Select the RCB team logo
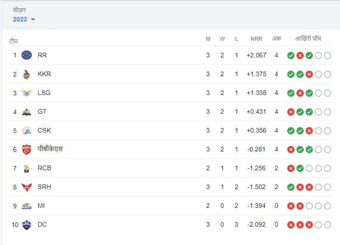Screen dimensions: 340x245 click(27, 168)
